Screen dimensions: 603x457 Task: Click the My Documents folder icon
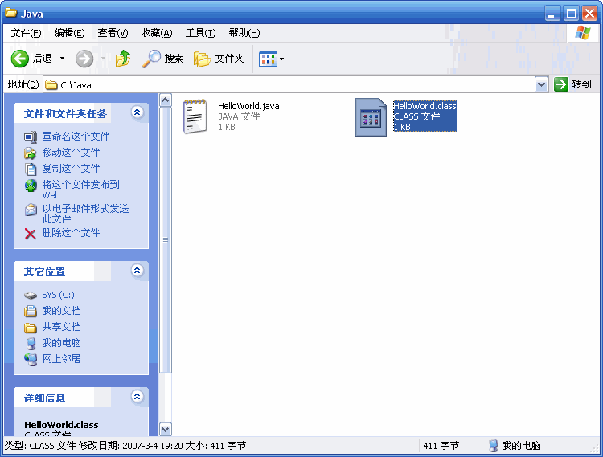pos(31,311)
